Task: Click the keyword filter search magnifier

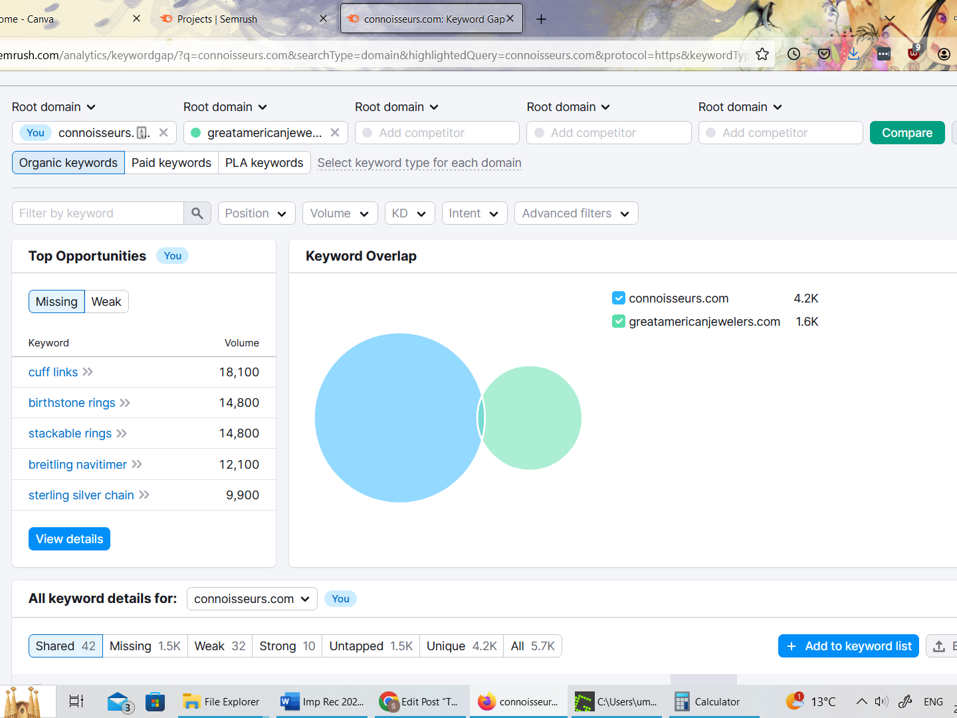Action: (x=197, y=213)
